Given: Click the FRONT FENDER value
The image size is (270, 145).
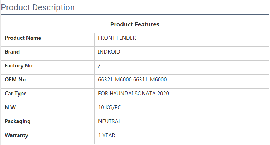Looking at the screenshot, I should (x=117, y=38).
